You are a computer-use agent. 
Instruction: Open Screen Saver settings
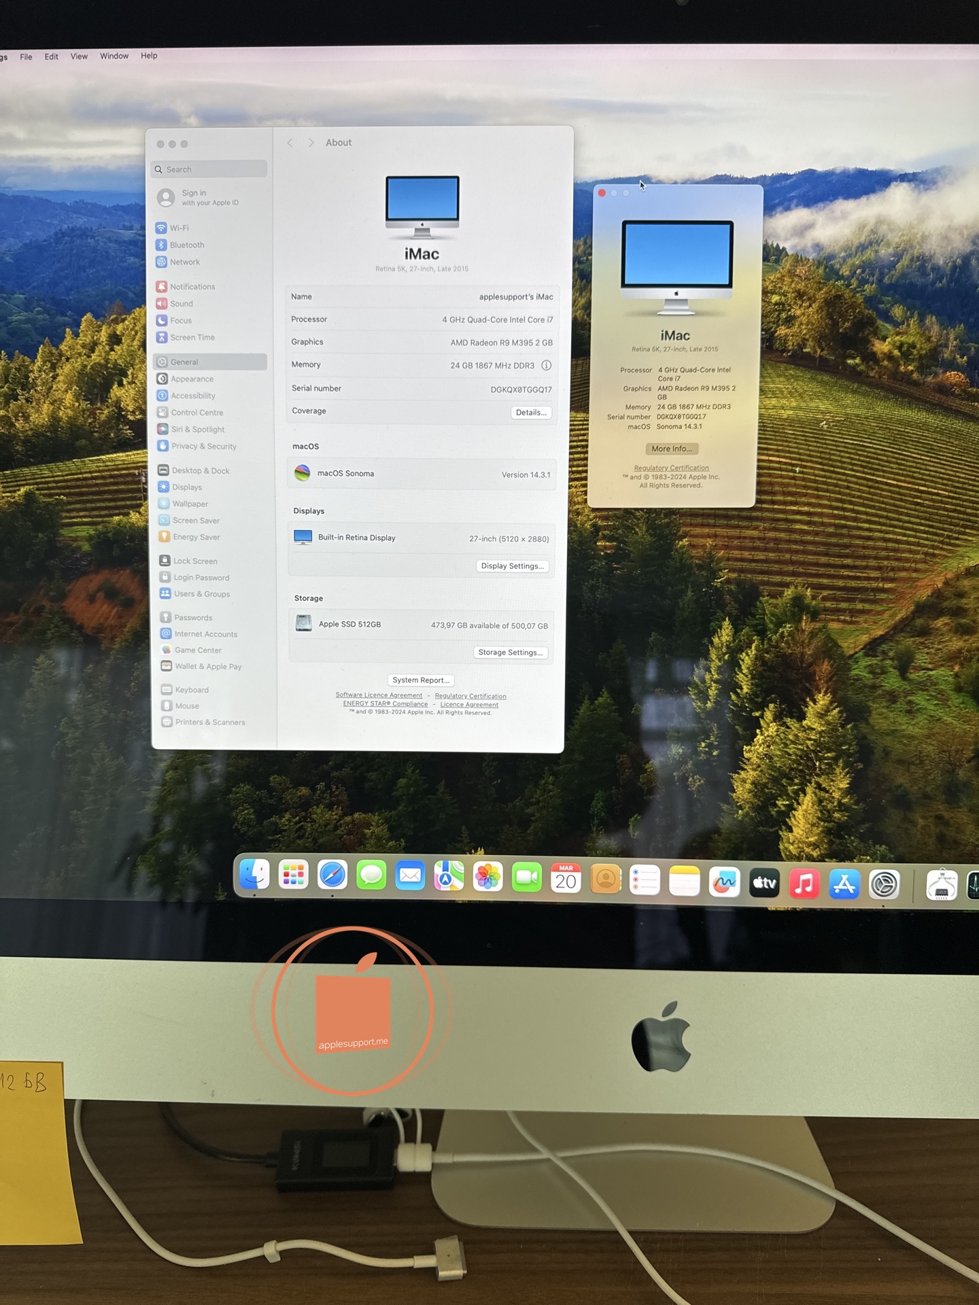pyautogui.click(x=190, y=521)
